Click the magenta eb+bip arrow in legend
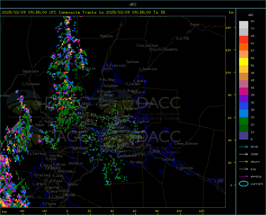Image resolution: width=266 pixels, height=215 pixels. [244, 177]
